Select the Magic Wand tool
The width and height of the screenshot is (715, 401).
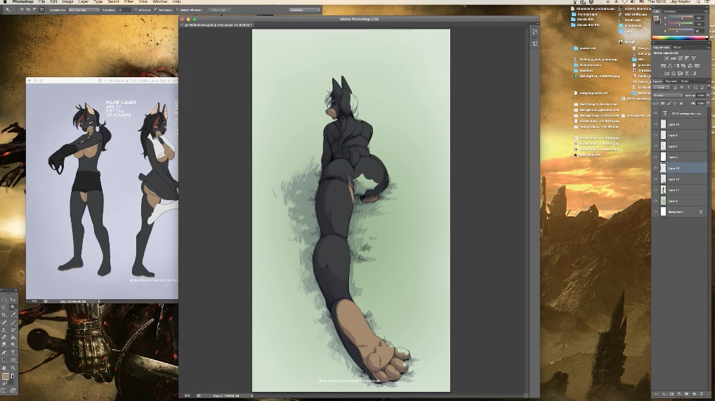(x=13, y=307)
